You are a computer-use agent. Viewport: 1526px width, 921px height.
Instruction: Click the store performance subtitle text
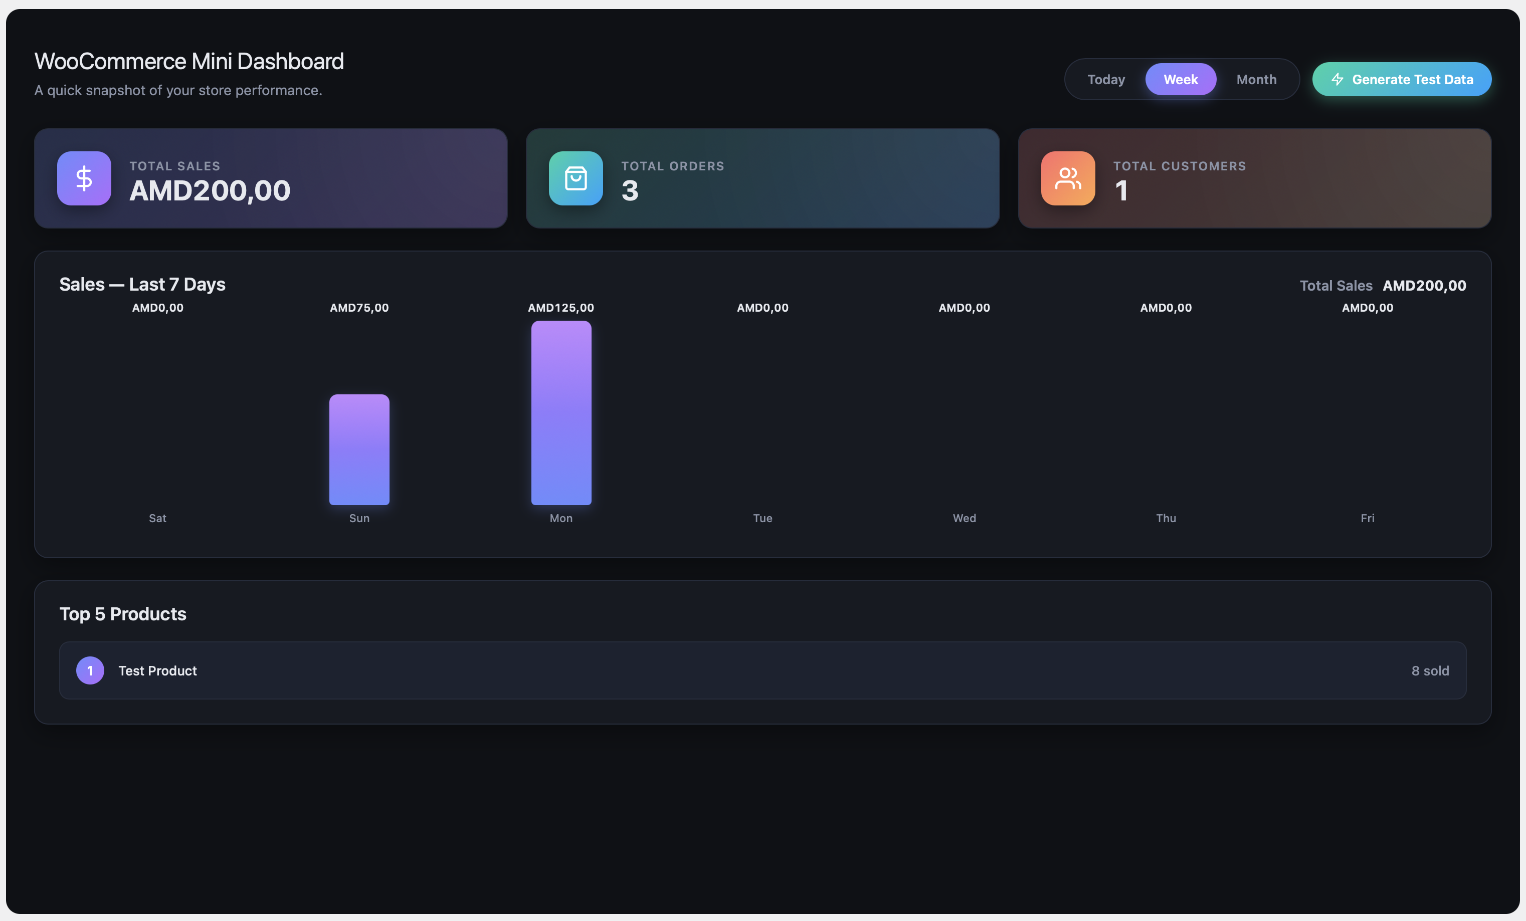pyautogui.click(x=178, y=90)
